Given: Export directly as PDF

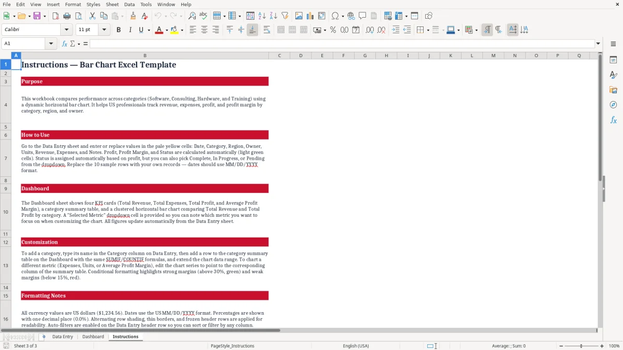Looking at the screenshot, I should click(x=55, y=16).
